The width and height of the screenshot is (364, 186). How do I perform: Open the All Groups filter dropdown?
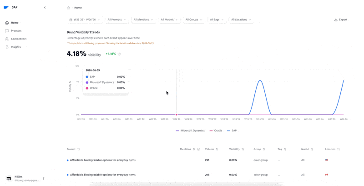click(x=194, y=20)
